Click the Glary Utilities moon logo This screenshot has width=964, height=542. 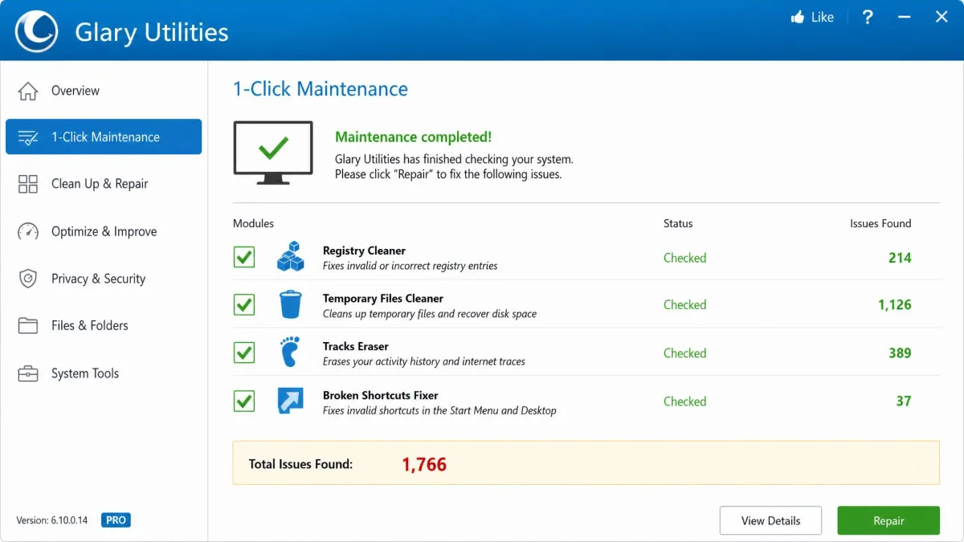click(x=37, y=31)
